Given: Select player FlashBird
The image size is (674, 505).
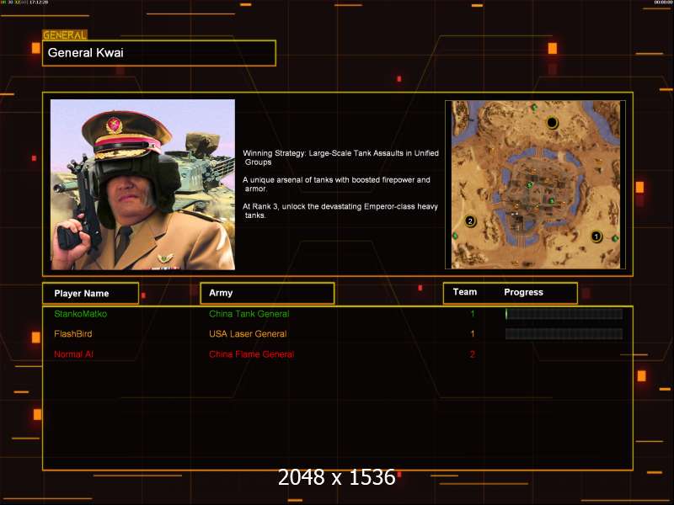Looking at the screenshot, I should (73, 333).
